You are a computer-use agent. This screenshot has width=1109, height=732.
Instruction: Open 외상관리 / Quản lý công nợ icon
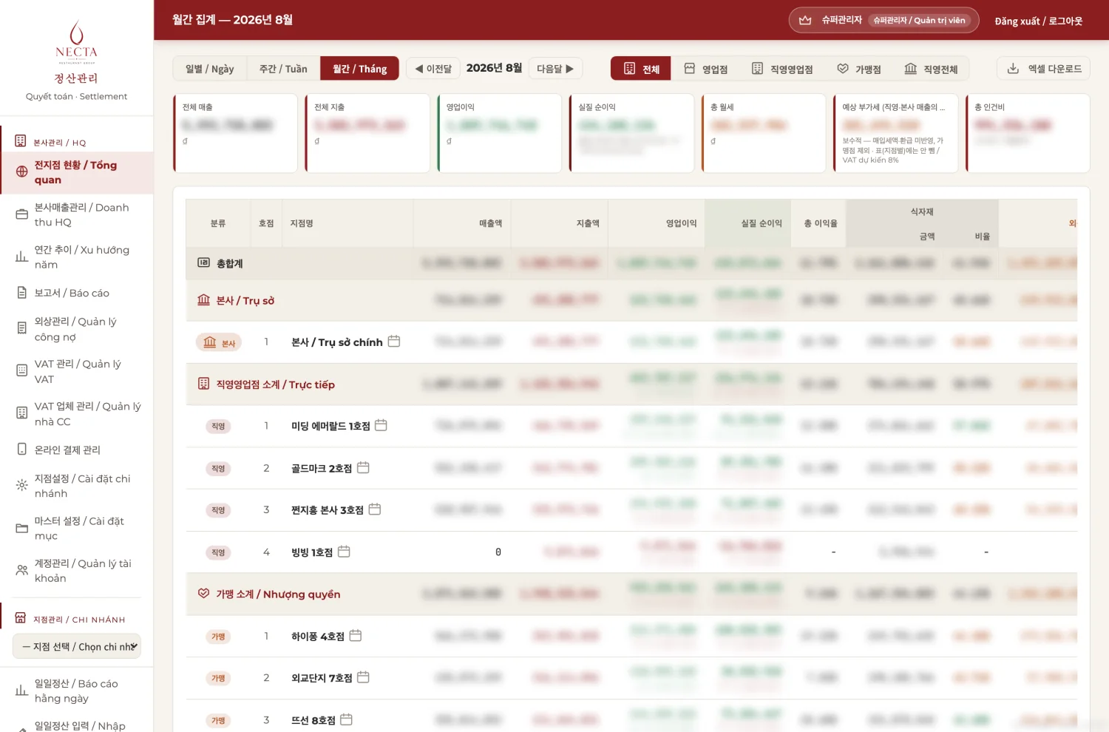pyautogui.click(x=22, y=328)
